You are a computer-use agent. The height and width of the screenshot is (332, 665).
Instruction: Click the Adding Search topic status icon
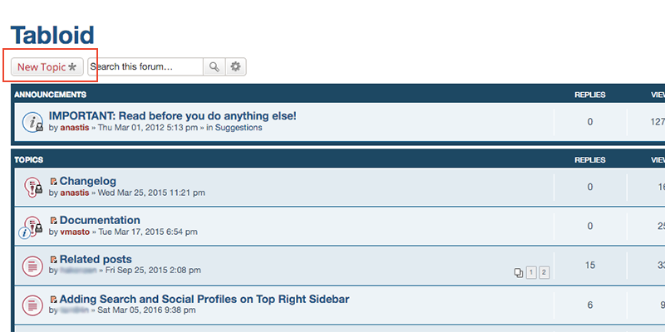point(32,305)
